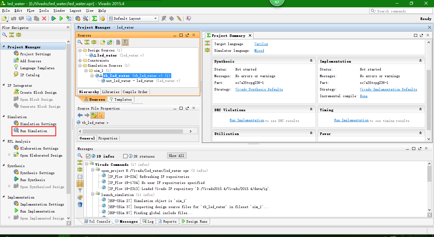The image size is (434, 237).
Task: Toggle highlighted warning-grouping button in Messages sidebar
Action: [80, 184]
